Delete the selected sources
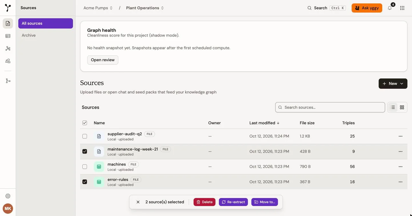 point(205,202)
